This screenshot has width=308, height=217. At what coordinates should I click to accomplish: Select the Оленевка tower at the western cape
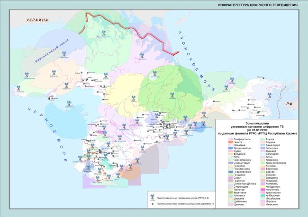point(18,88)
